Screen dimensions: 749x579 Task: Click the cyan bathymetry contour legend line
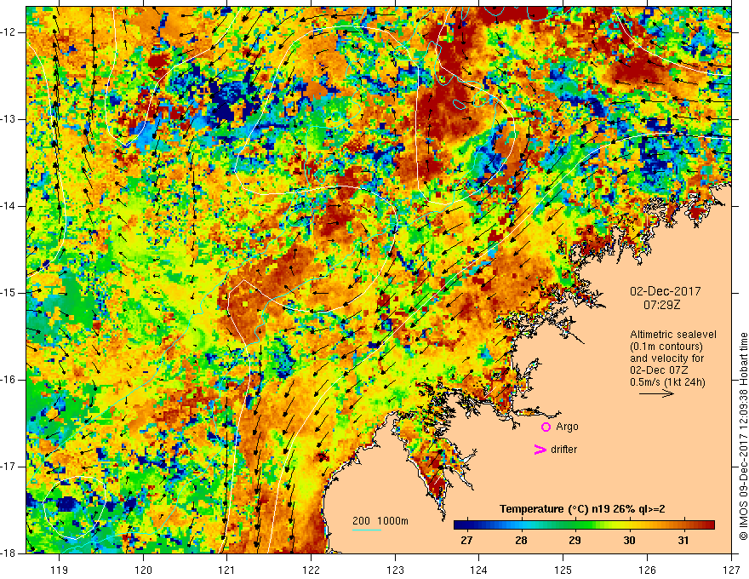(x=367, y=530)
